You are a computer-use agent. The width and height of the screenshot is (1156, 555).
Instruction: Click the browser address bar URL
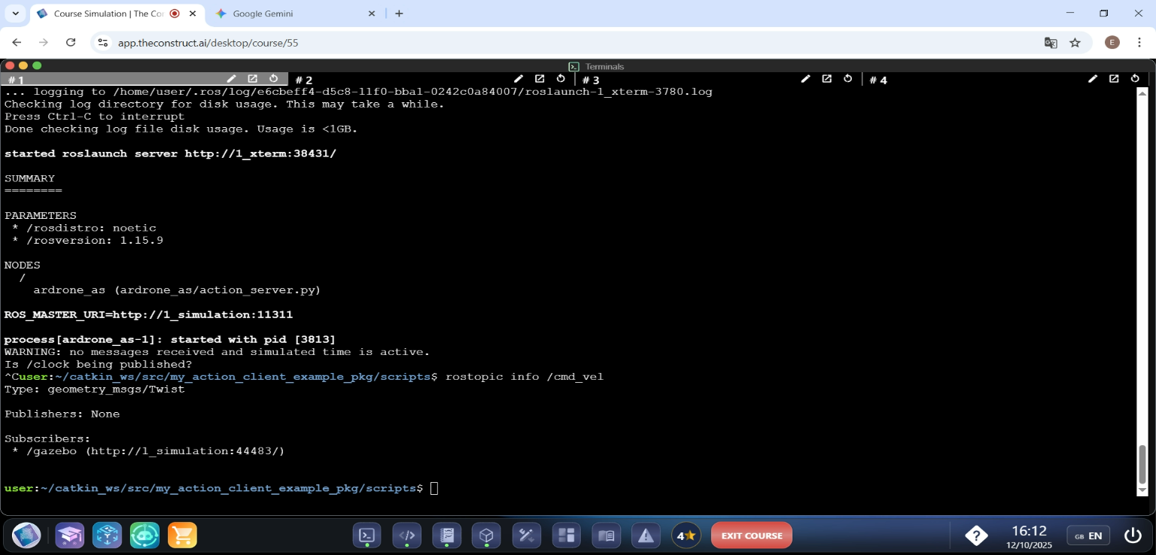pos(208,43)
